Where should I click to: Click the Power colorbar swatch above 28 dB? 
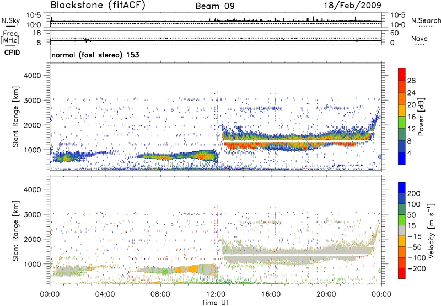[x=402, y=74]
